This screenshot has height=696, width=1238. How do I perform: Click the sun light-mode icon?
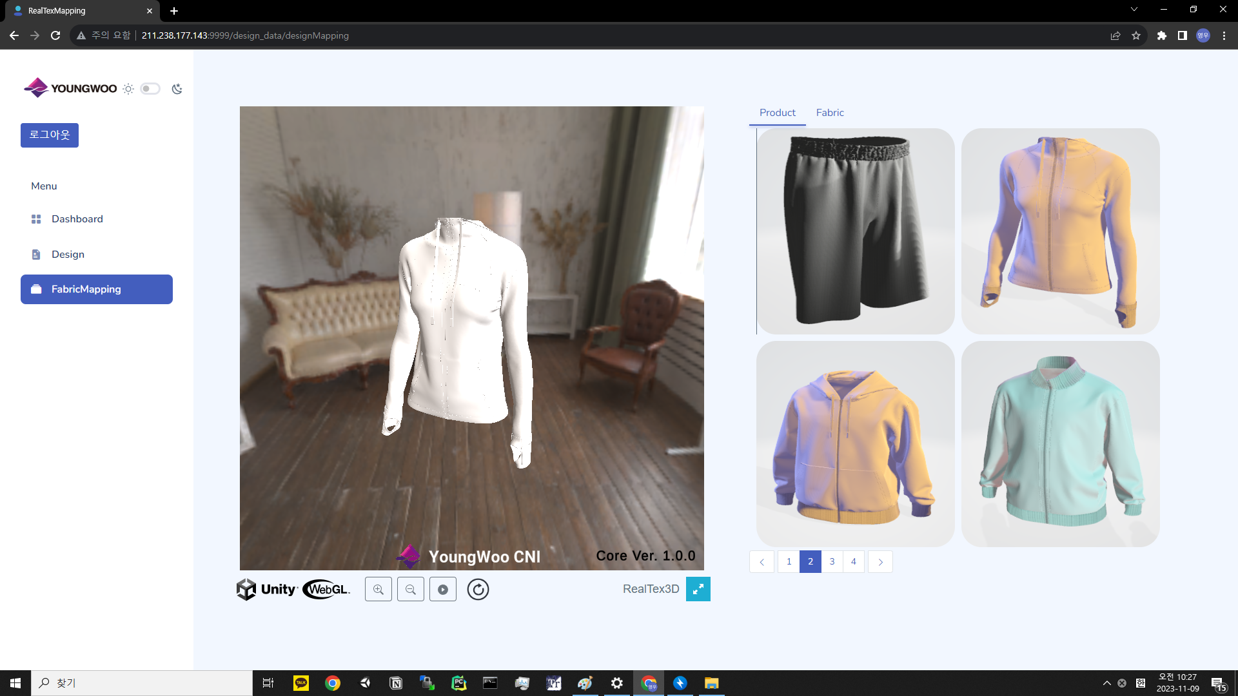[x=128, y=89]
